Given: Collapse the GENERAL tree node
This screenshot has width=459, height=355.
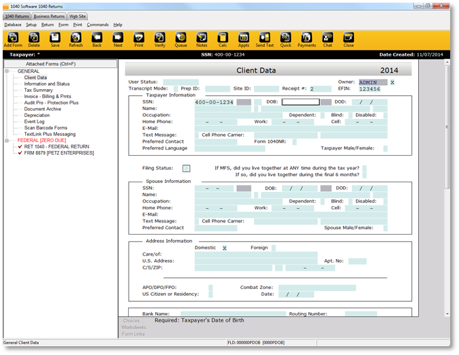Looking at the screenshot, I should 7,71.
